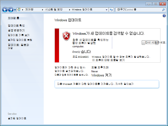
Task: Go back with the blue Back arrow
Action: (x=5, y=10)
